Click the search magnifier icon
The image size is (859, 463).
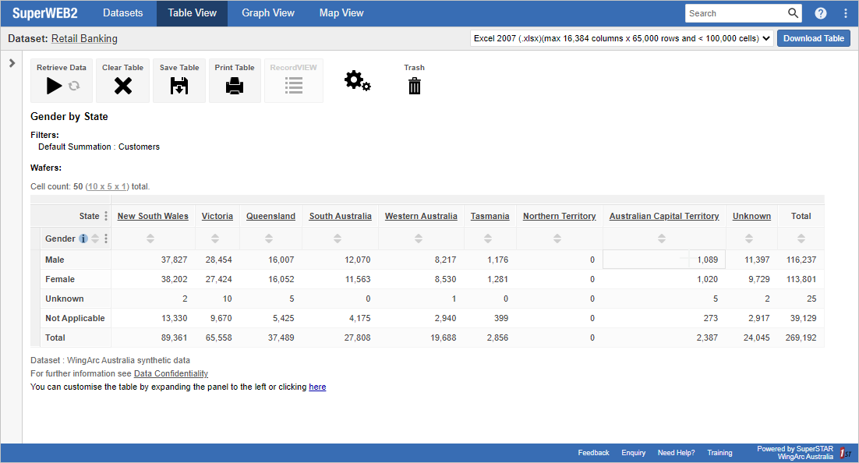[794, 12]
